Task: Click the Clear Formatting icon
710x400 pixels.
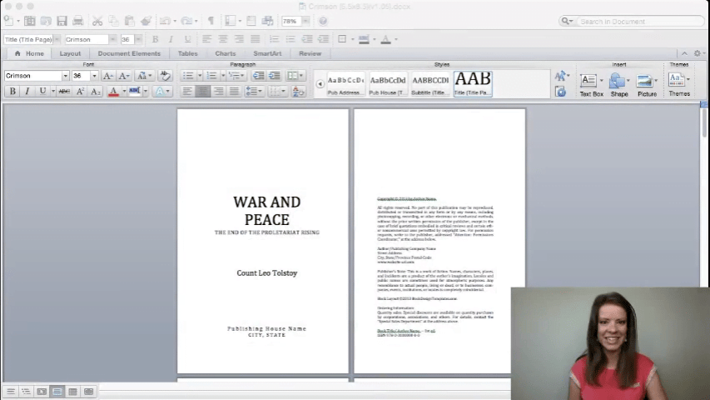Action: tap(165, 76)
